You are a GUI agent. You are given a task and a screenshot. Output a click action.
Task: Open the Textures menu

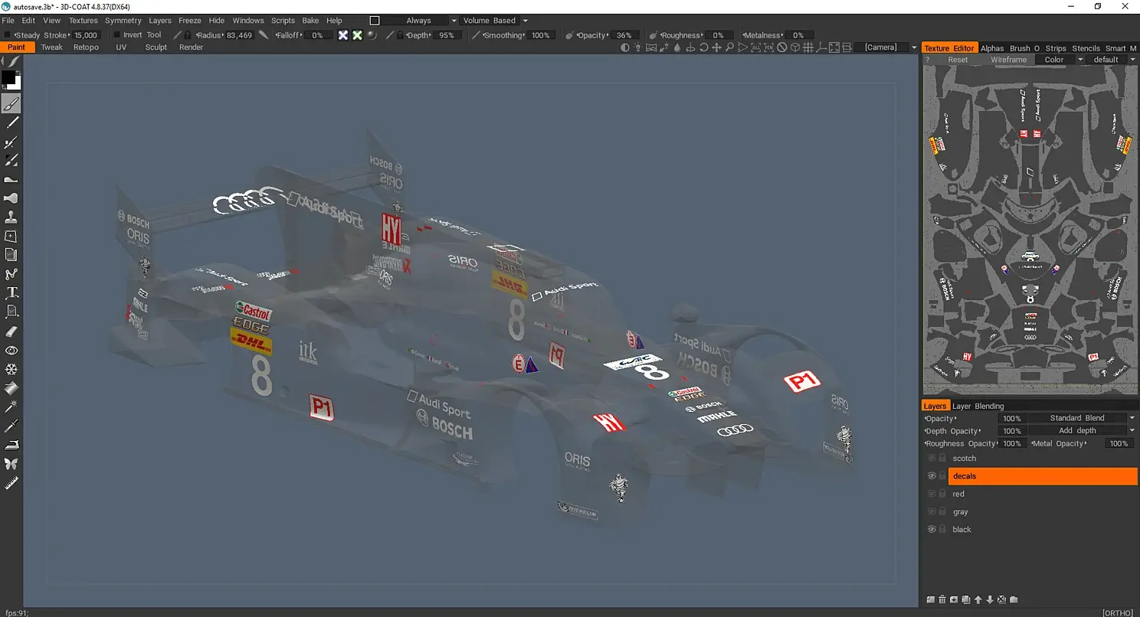pos(84,21)
